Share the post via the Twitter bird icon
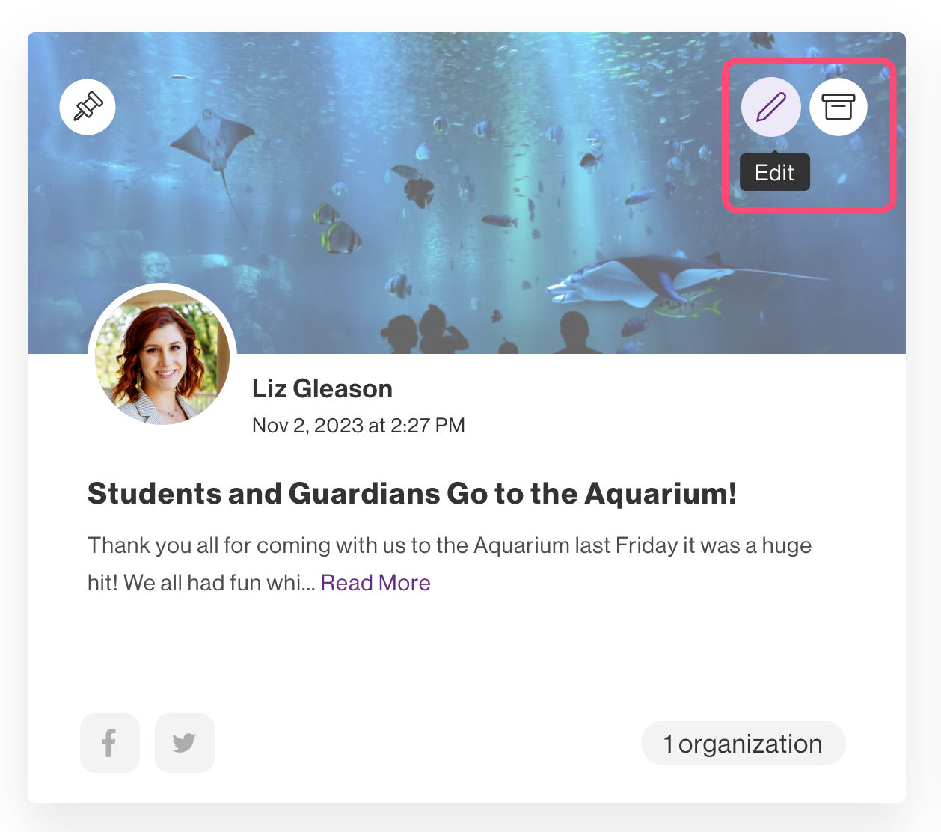This screenshot has height=832, width=941. pos(185,743)
